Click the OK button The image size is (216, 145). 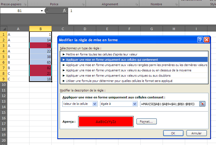click(173, 133)
